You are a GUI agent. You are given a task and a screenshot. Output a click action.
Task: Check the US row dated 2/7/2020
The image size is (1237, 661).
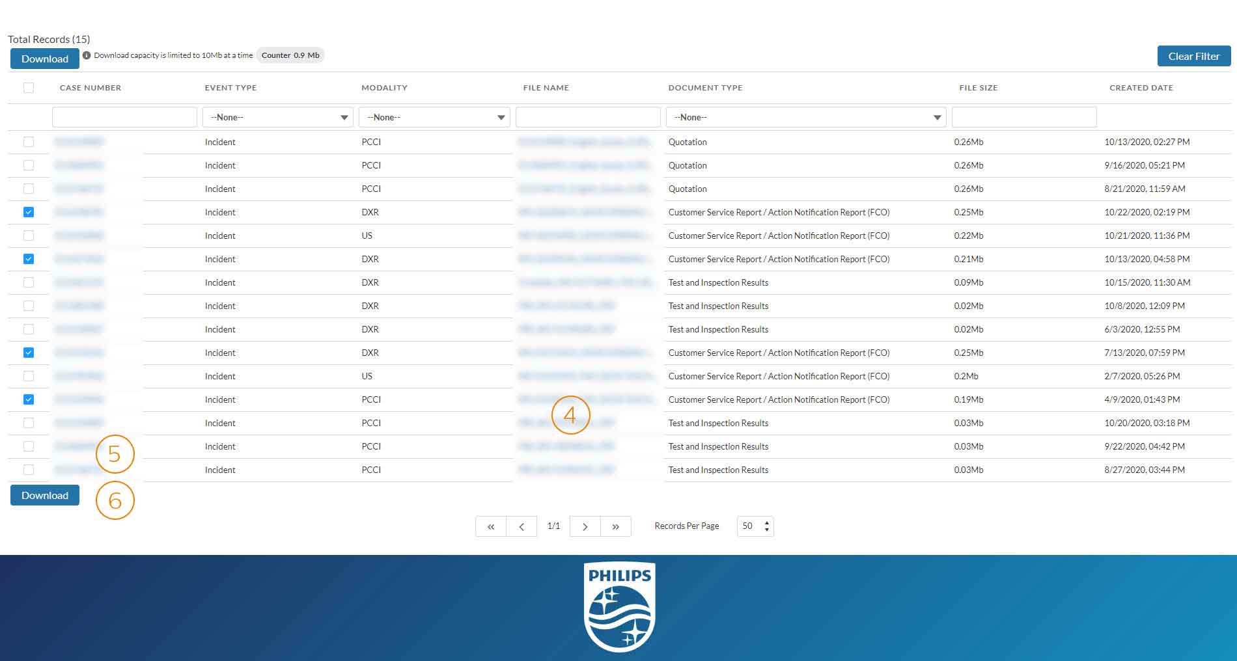click(29, 376)
